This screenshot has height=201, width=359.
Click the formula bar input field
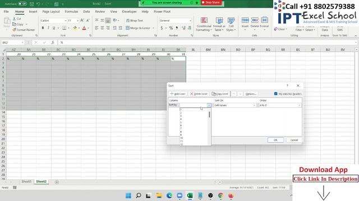tap(208, 42)
